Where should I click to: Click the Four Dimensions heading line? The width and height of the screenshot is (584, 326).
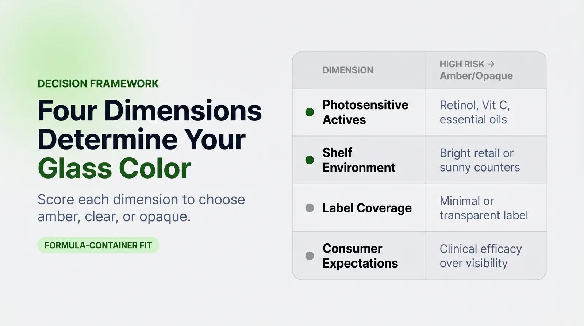point(150,110)
